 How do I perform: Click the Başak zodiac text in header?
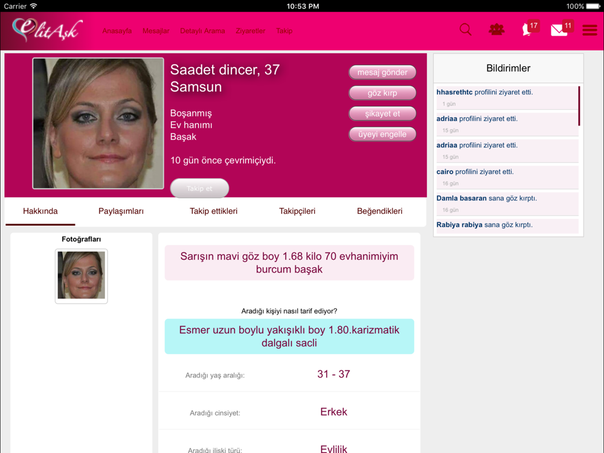tap(183, 137)
